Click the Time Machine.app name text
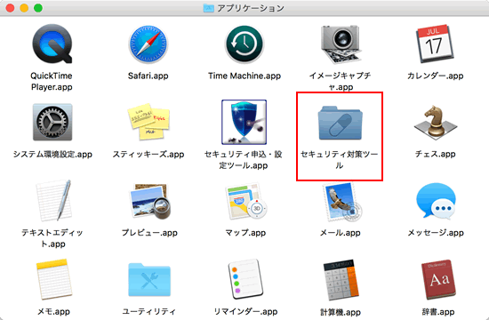This screenshot has width=489, height=320. [x=244, y=76]
